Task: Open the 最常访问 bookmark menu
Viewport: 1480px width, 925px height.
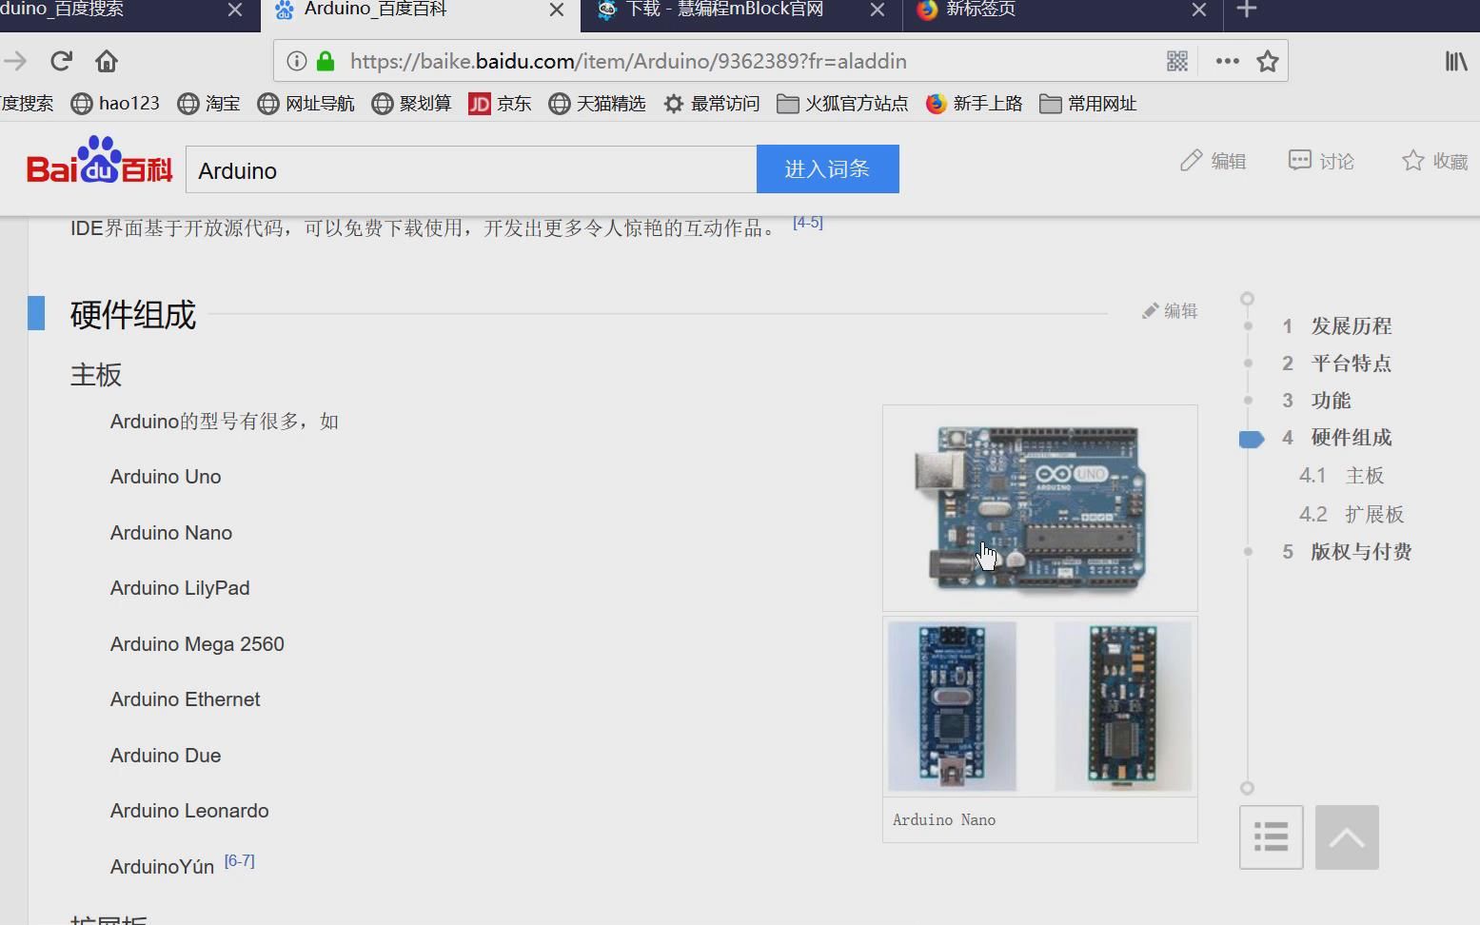Action: pos(711,104)
